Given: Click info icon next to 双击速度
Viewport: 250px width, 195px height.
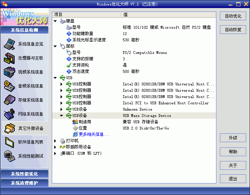Looking at the screenshot, I should [69, 71].
